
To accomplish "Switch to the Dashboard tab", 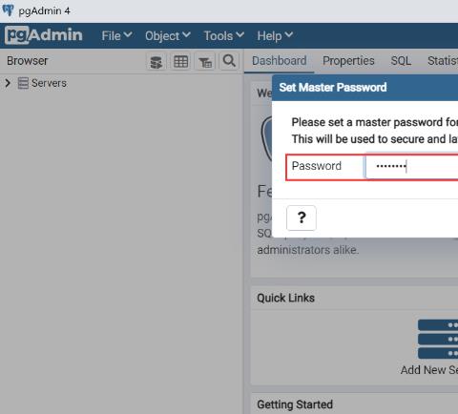I will point(280,61).
